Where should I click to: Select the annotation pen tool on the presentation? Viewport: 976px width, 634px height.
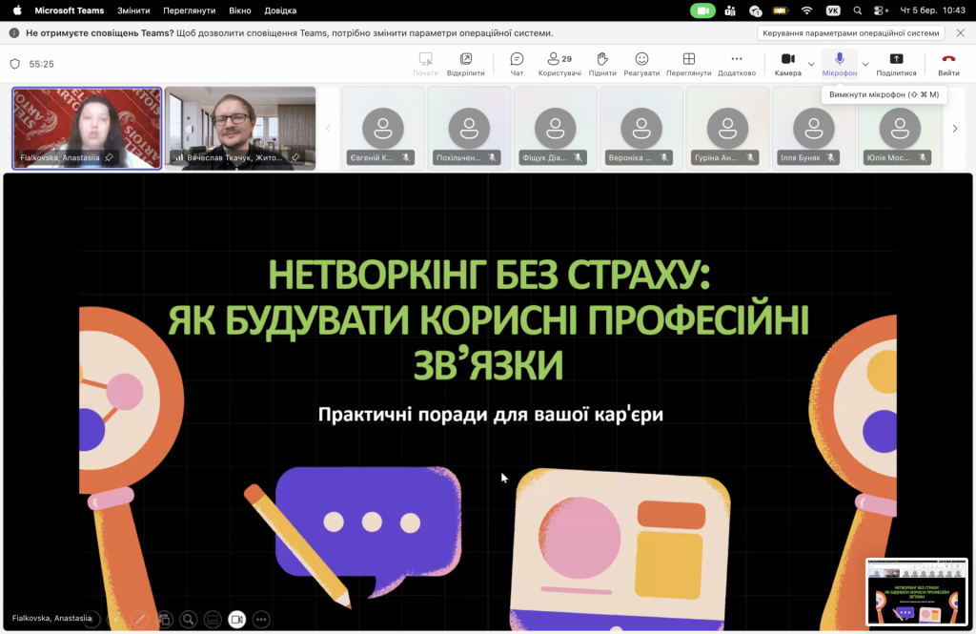[139, 619]
